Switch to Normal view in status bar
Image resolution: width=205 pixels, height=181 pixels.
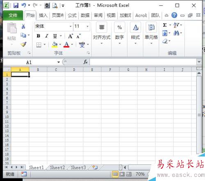115,174
